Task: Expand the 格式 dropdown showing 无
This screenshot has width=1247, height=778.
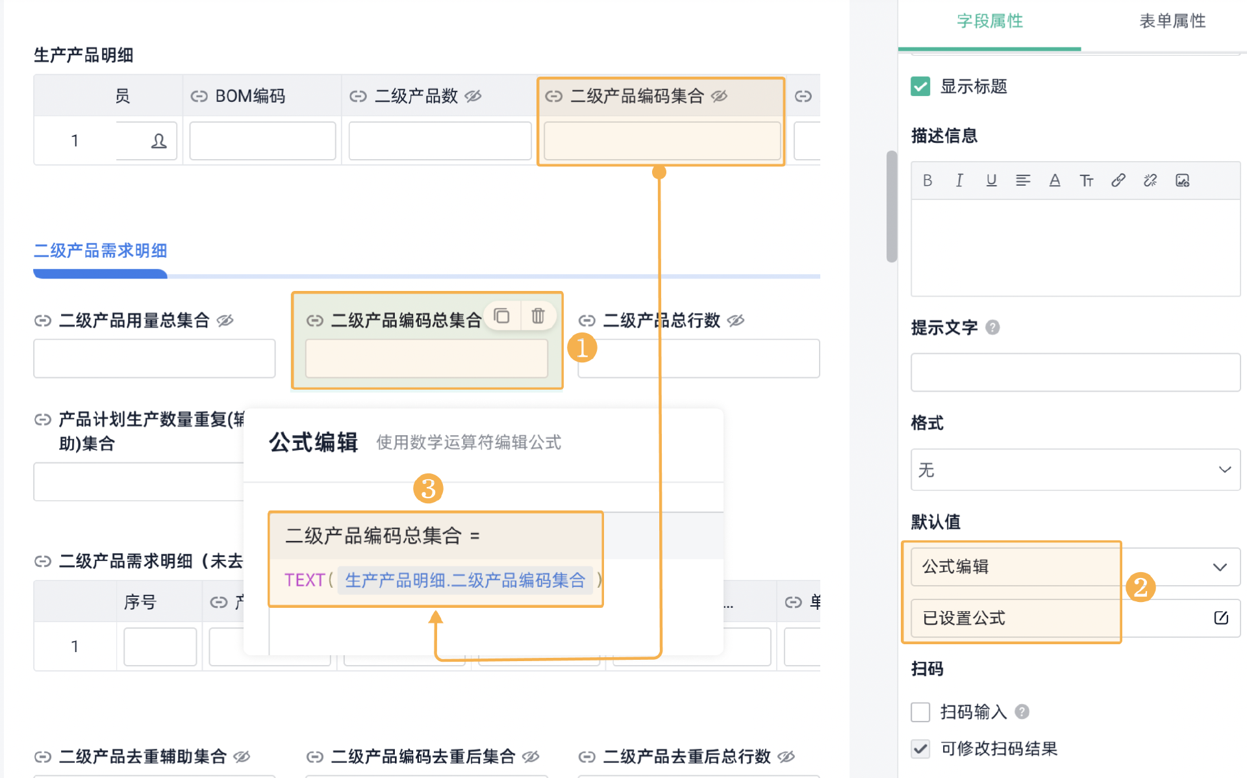Action: click(x=1075, y=470)
